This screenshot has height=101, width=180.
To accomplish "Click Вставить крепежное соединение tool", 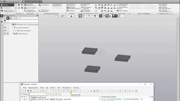I will 165,11.
